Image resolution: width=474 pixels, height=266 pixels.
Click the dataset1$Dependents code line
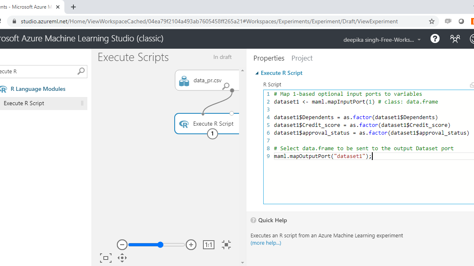coord(356,117)
